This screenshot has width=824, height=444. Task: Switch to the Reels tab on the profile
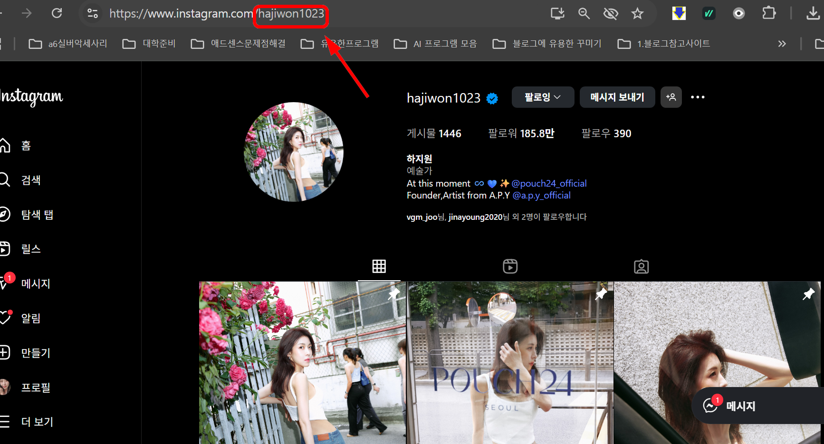pos(510,266)
